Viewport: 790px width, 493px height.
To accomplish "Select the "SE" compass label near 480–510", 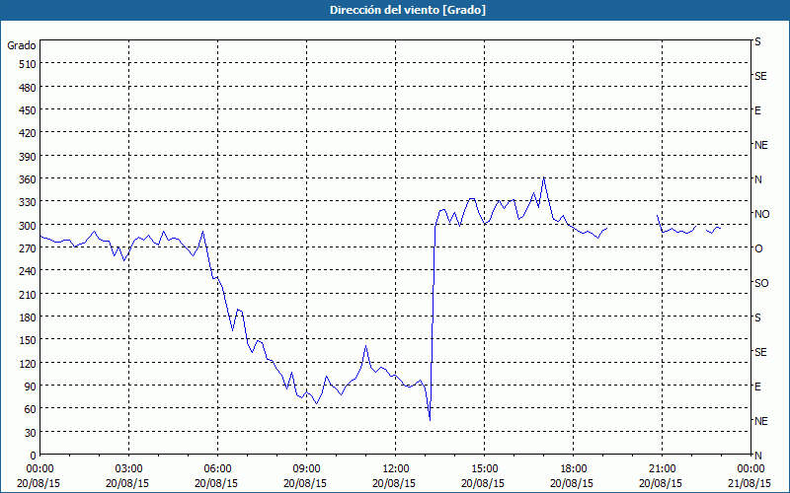I will (x=760, y=76).
